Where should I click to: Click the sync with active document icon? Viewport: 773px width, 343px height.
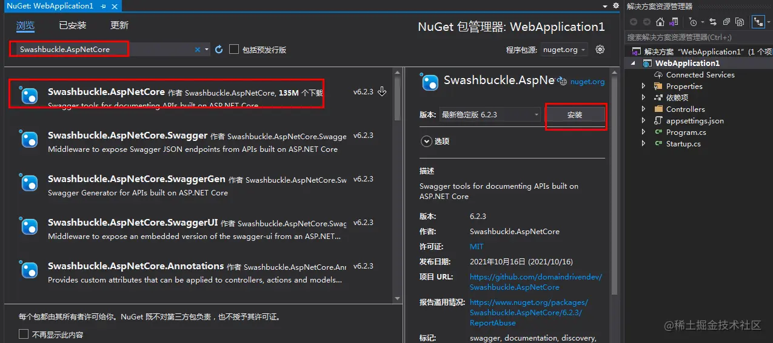[712, 22]
